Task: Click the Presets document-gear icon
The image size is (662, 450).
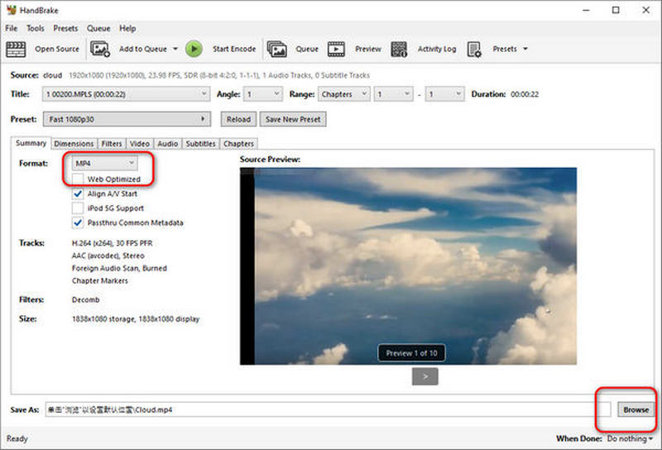Action: click(474, 49)
